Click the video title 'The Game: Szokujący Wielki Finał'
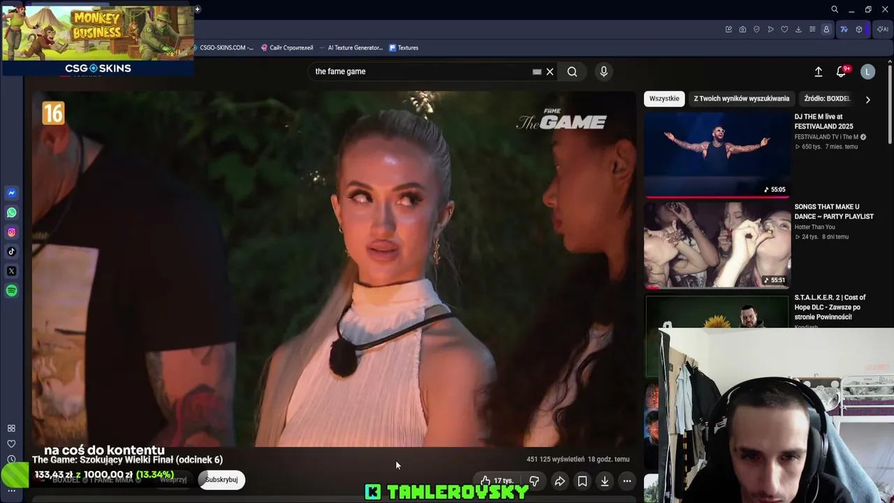The image size is (894, 503). tap(127, 460)
